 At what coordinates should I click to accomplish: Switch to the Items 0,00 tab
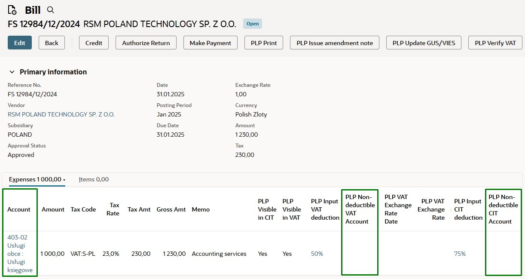[94, 179]
